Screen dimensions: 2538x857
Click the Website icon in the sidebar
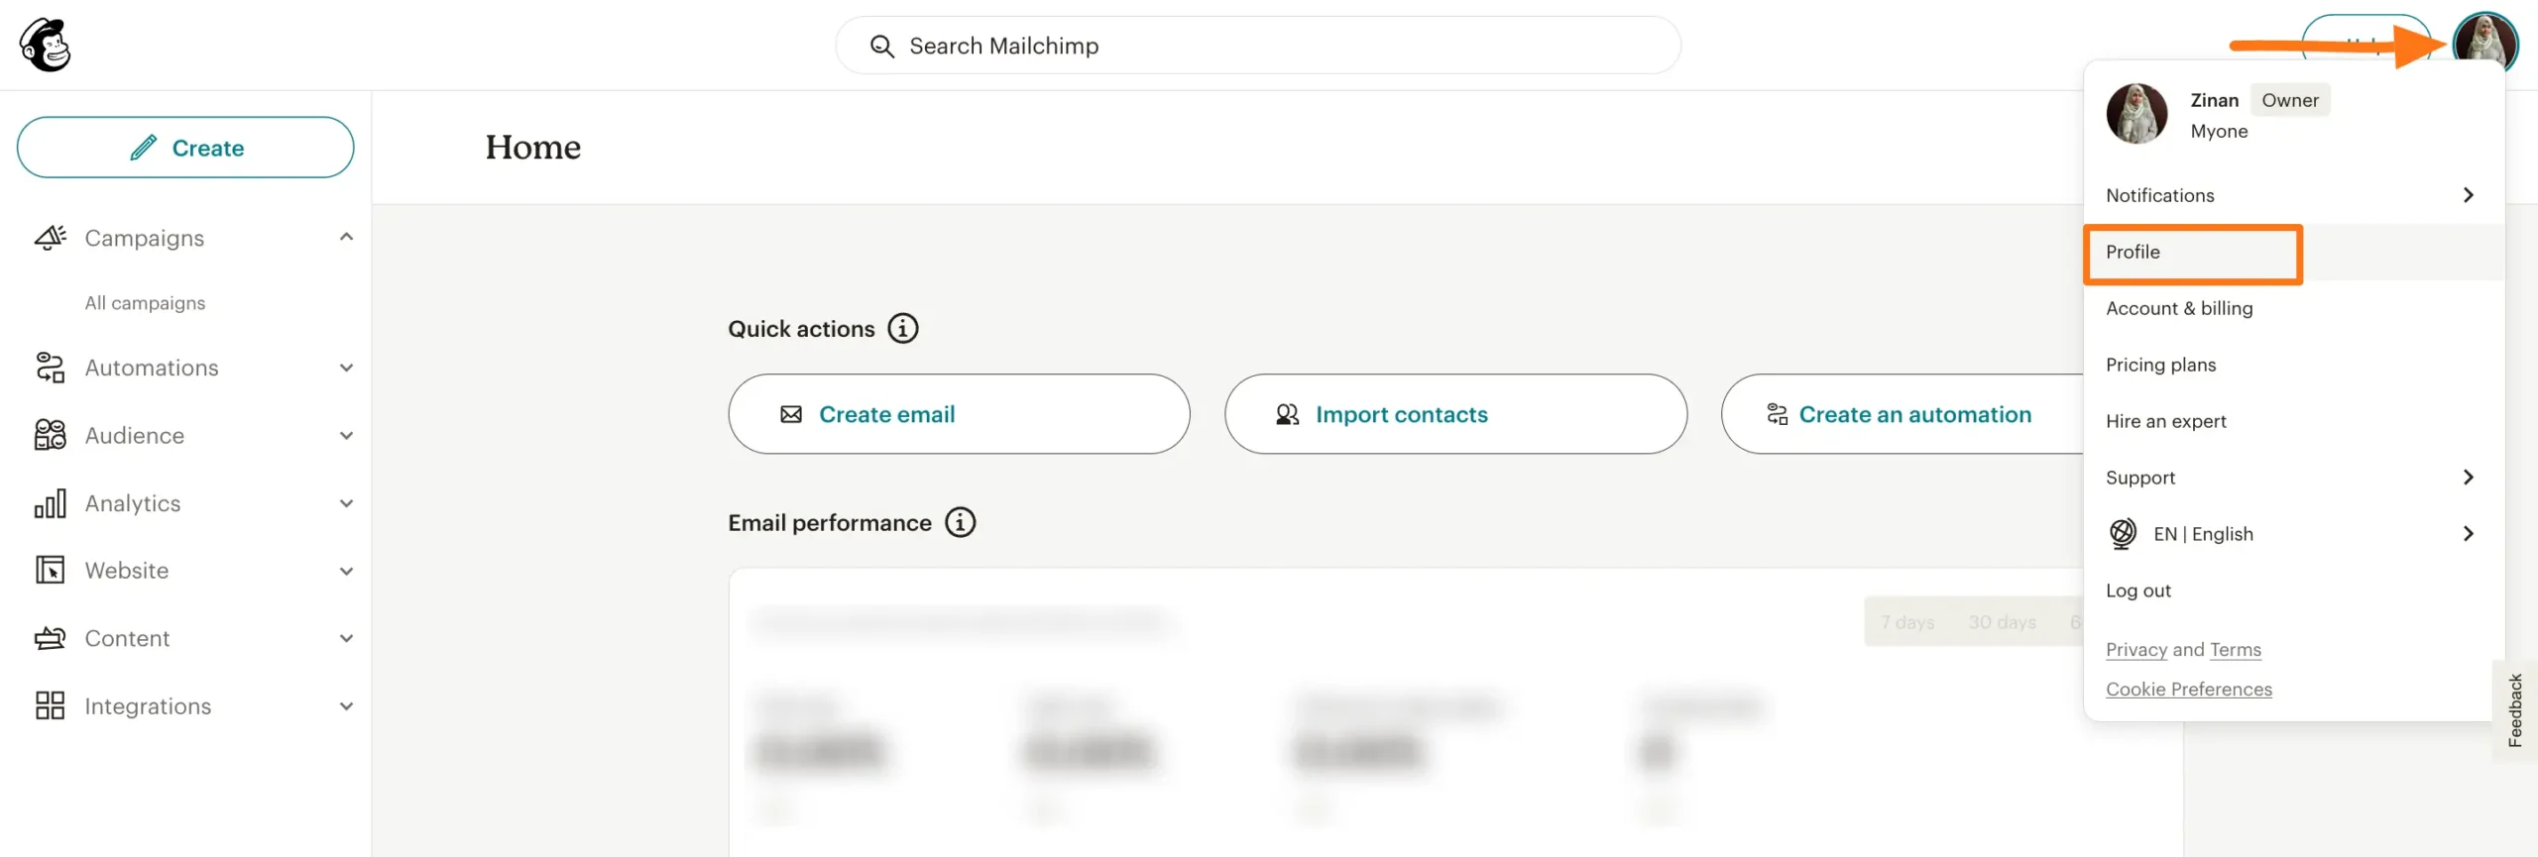coord(51,570)
